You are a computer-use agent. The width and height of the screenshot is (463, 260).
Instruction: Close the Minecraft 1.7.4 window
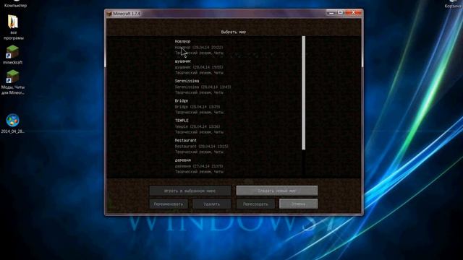coord(353,13)
